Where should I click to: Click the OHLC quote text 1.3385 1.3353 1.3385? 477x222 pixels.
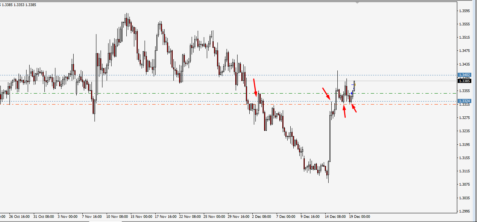coord(19,5)
